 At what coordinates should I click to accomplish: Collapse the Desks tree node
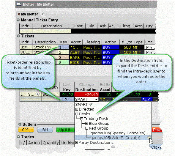coord(77,114)
